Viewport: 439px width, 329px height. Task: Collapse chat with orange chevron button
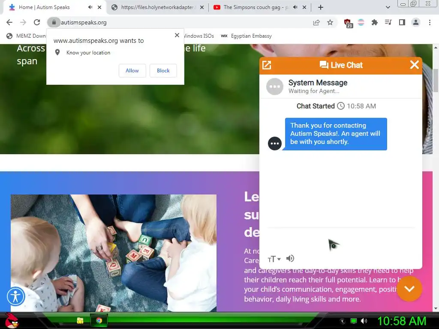click(409, 289)
